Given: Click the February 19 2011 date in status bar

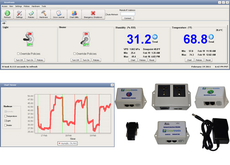Looking at the screenshot, I should pyautogui.click(x=201, y=67).
